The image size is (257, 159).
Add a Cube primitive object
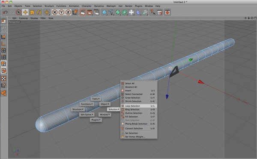pos(104,12)
